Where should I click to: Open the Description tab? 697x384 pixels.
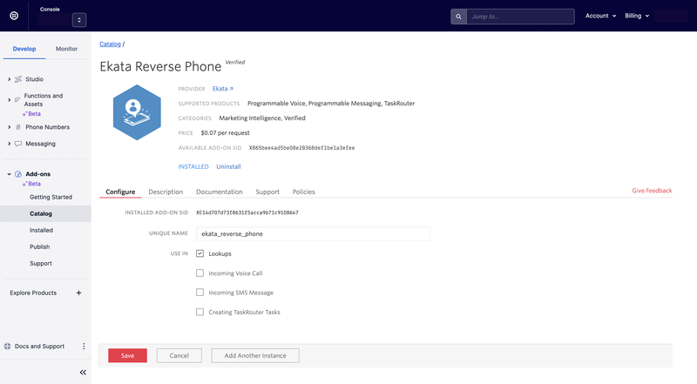pyautogui.click(x=166, y=192)
